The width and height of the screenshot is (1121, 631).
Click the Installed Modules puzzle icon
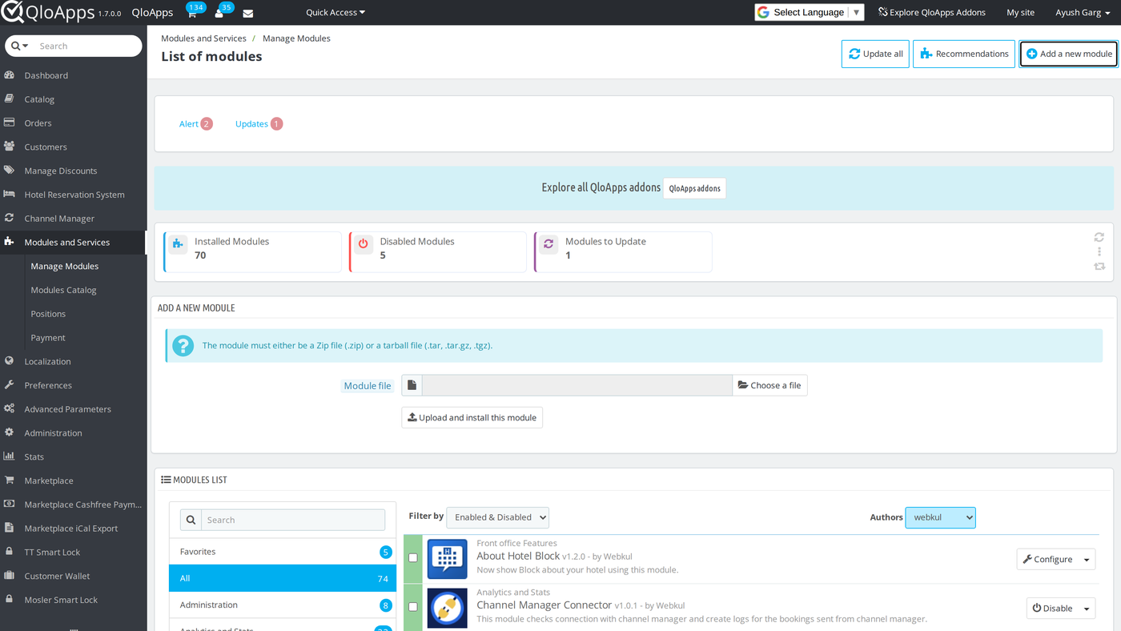[178, 243]
